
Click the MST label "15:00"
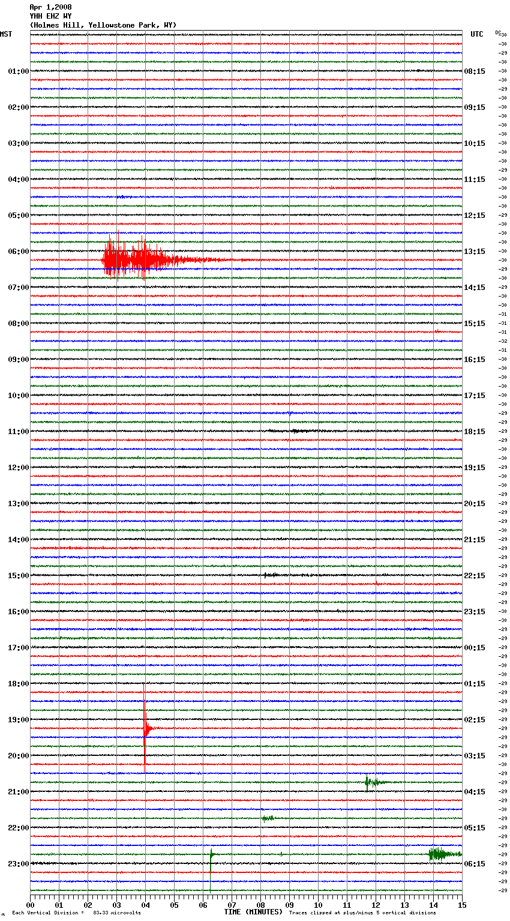(x=19, y=576)
